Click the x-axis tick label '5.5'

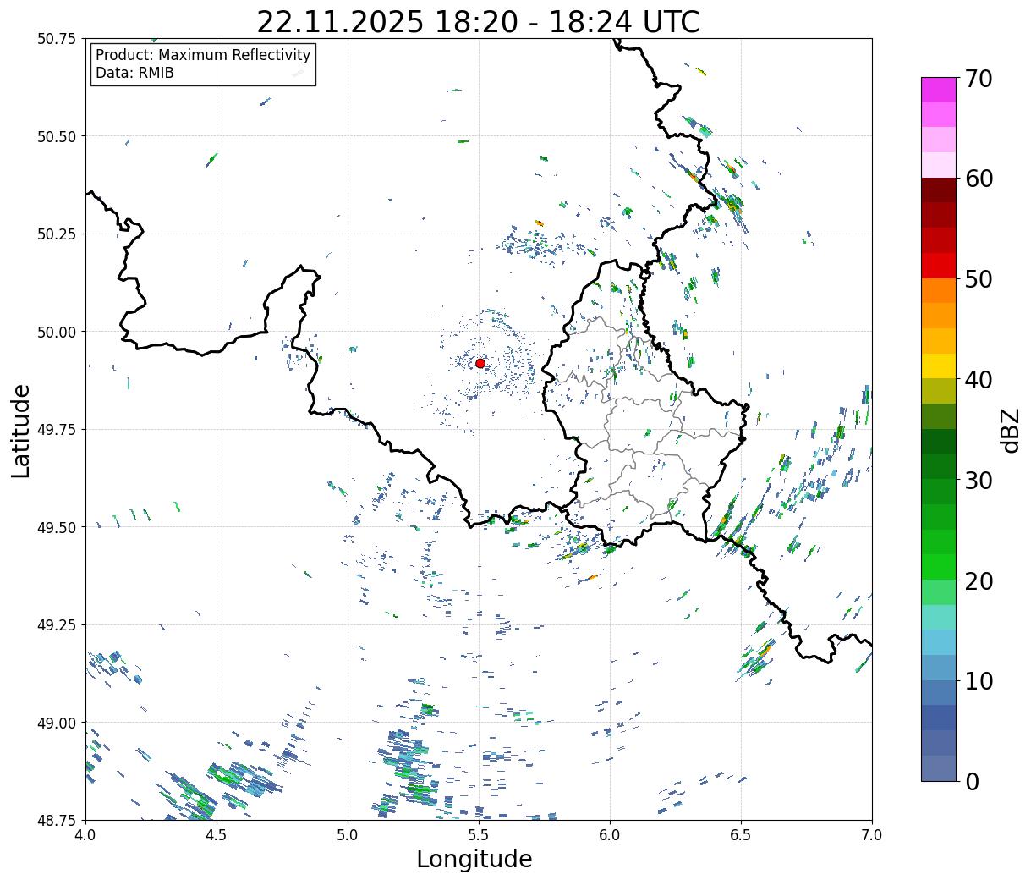(x=479, y=835)
